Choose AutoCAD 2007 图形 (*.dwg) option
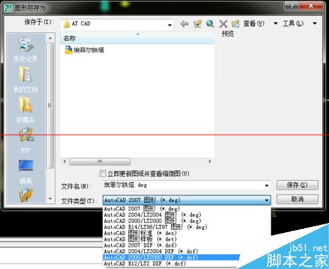This screenshot has height=269, width=329. [x=187, y=208]
